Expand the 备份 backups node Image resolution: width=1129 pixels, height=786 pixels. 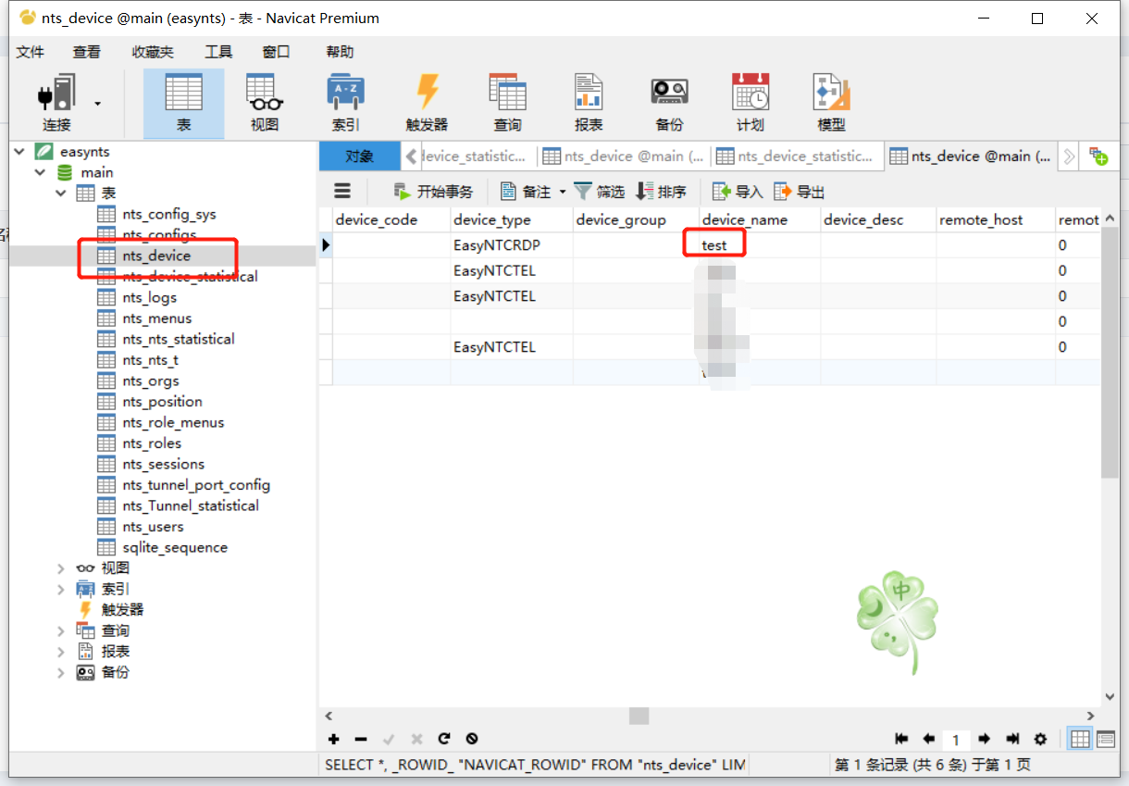61,672
